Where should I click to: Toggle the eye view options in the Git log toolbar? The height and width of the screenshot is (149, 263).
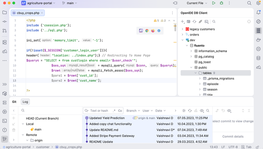(x=202, y=111)
